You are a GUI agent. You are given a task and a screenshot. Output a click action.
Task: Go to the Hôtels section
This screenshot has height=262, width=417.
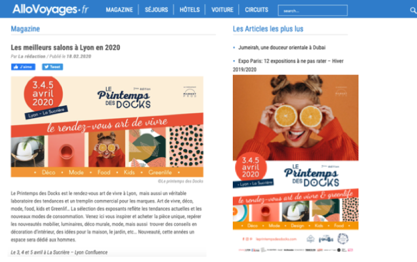(189, 10)
